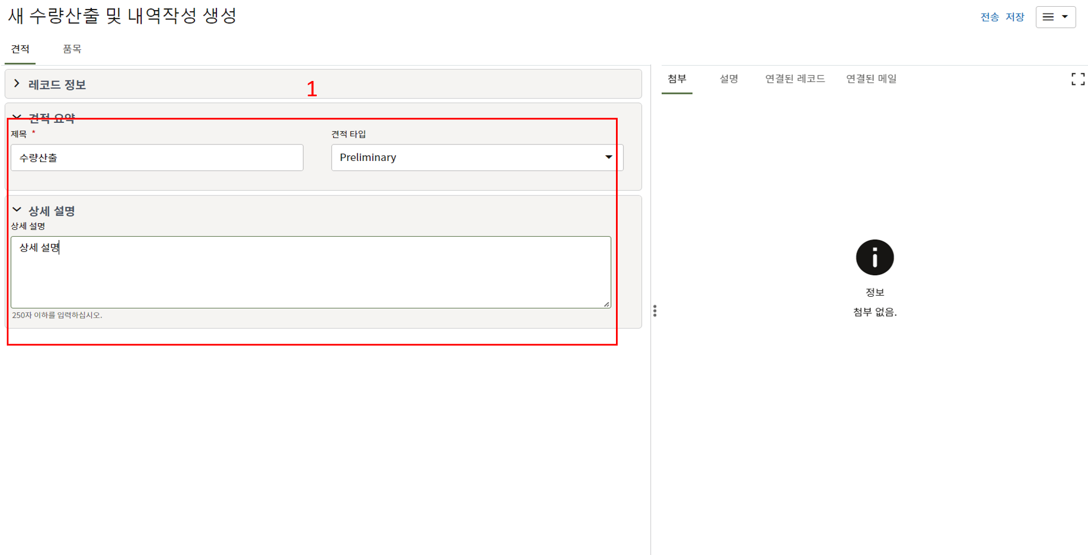Collapse the 견적 요약 section
Image resolution: width=1088 pixels, height=555 pixels.
click(17, 117)
